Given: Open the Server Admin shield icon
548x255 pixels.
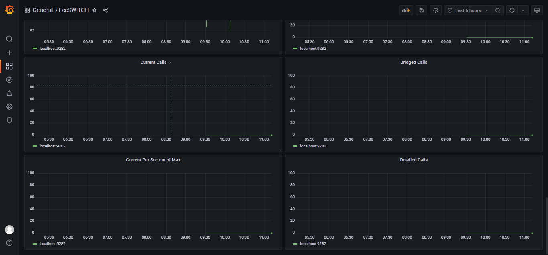Looking at the screenshot, I should tap(9, 120).
